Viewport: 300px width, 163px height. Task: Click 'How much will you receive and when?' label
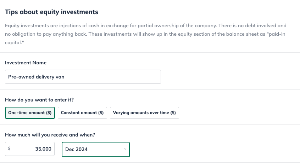pos(50,135)
